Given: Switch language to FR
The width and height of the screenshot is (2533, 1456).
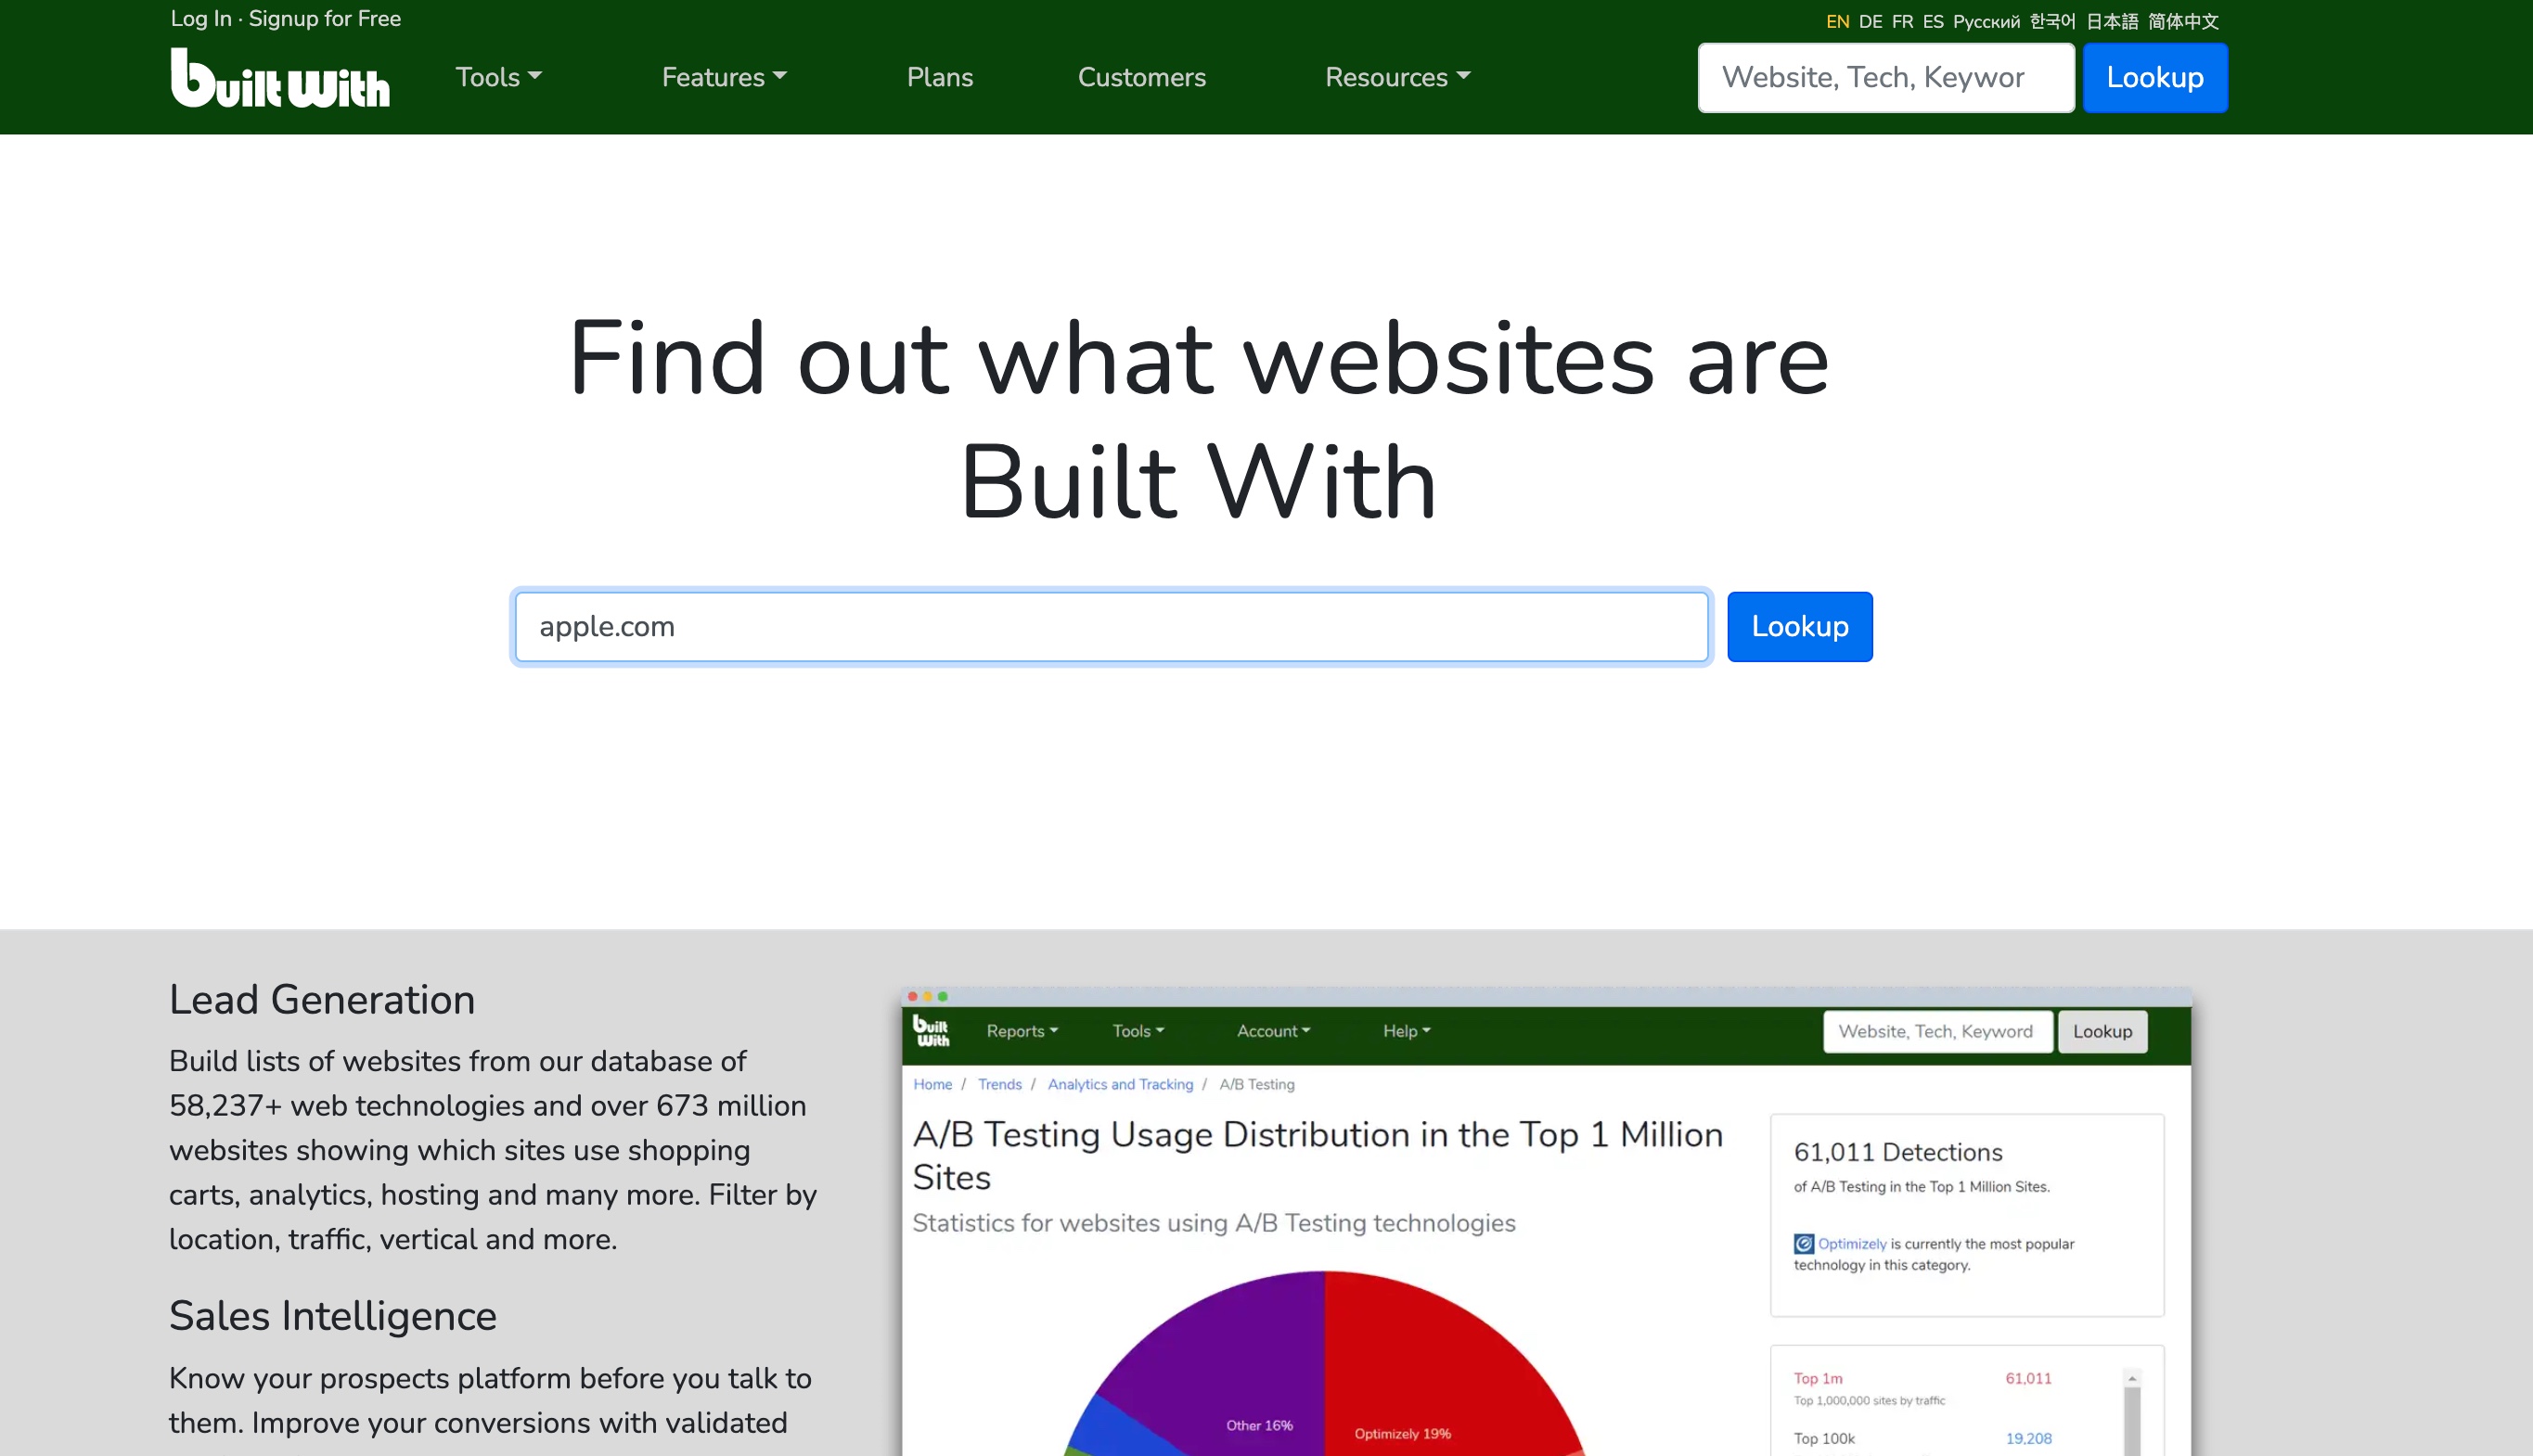Looking at the screenshot, I should (x=1902, y=22).
